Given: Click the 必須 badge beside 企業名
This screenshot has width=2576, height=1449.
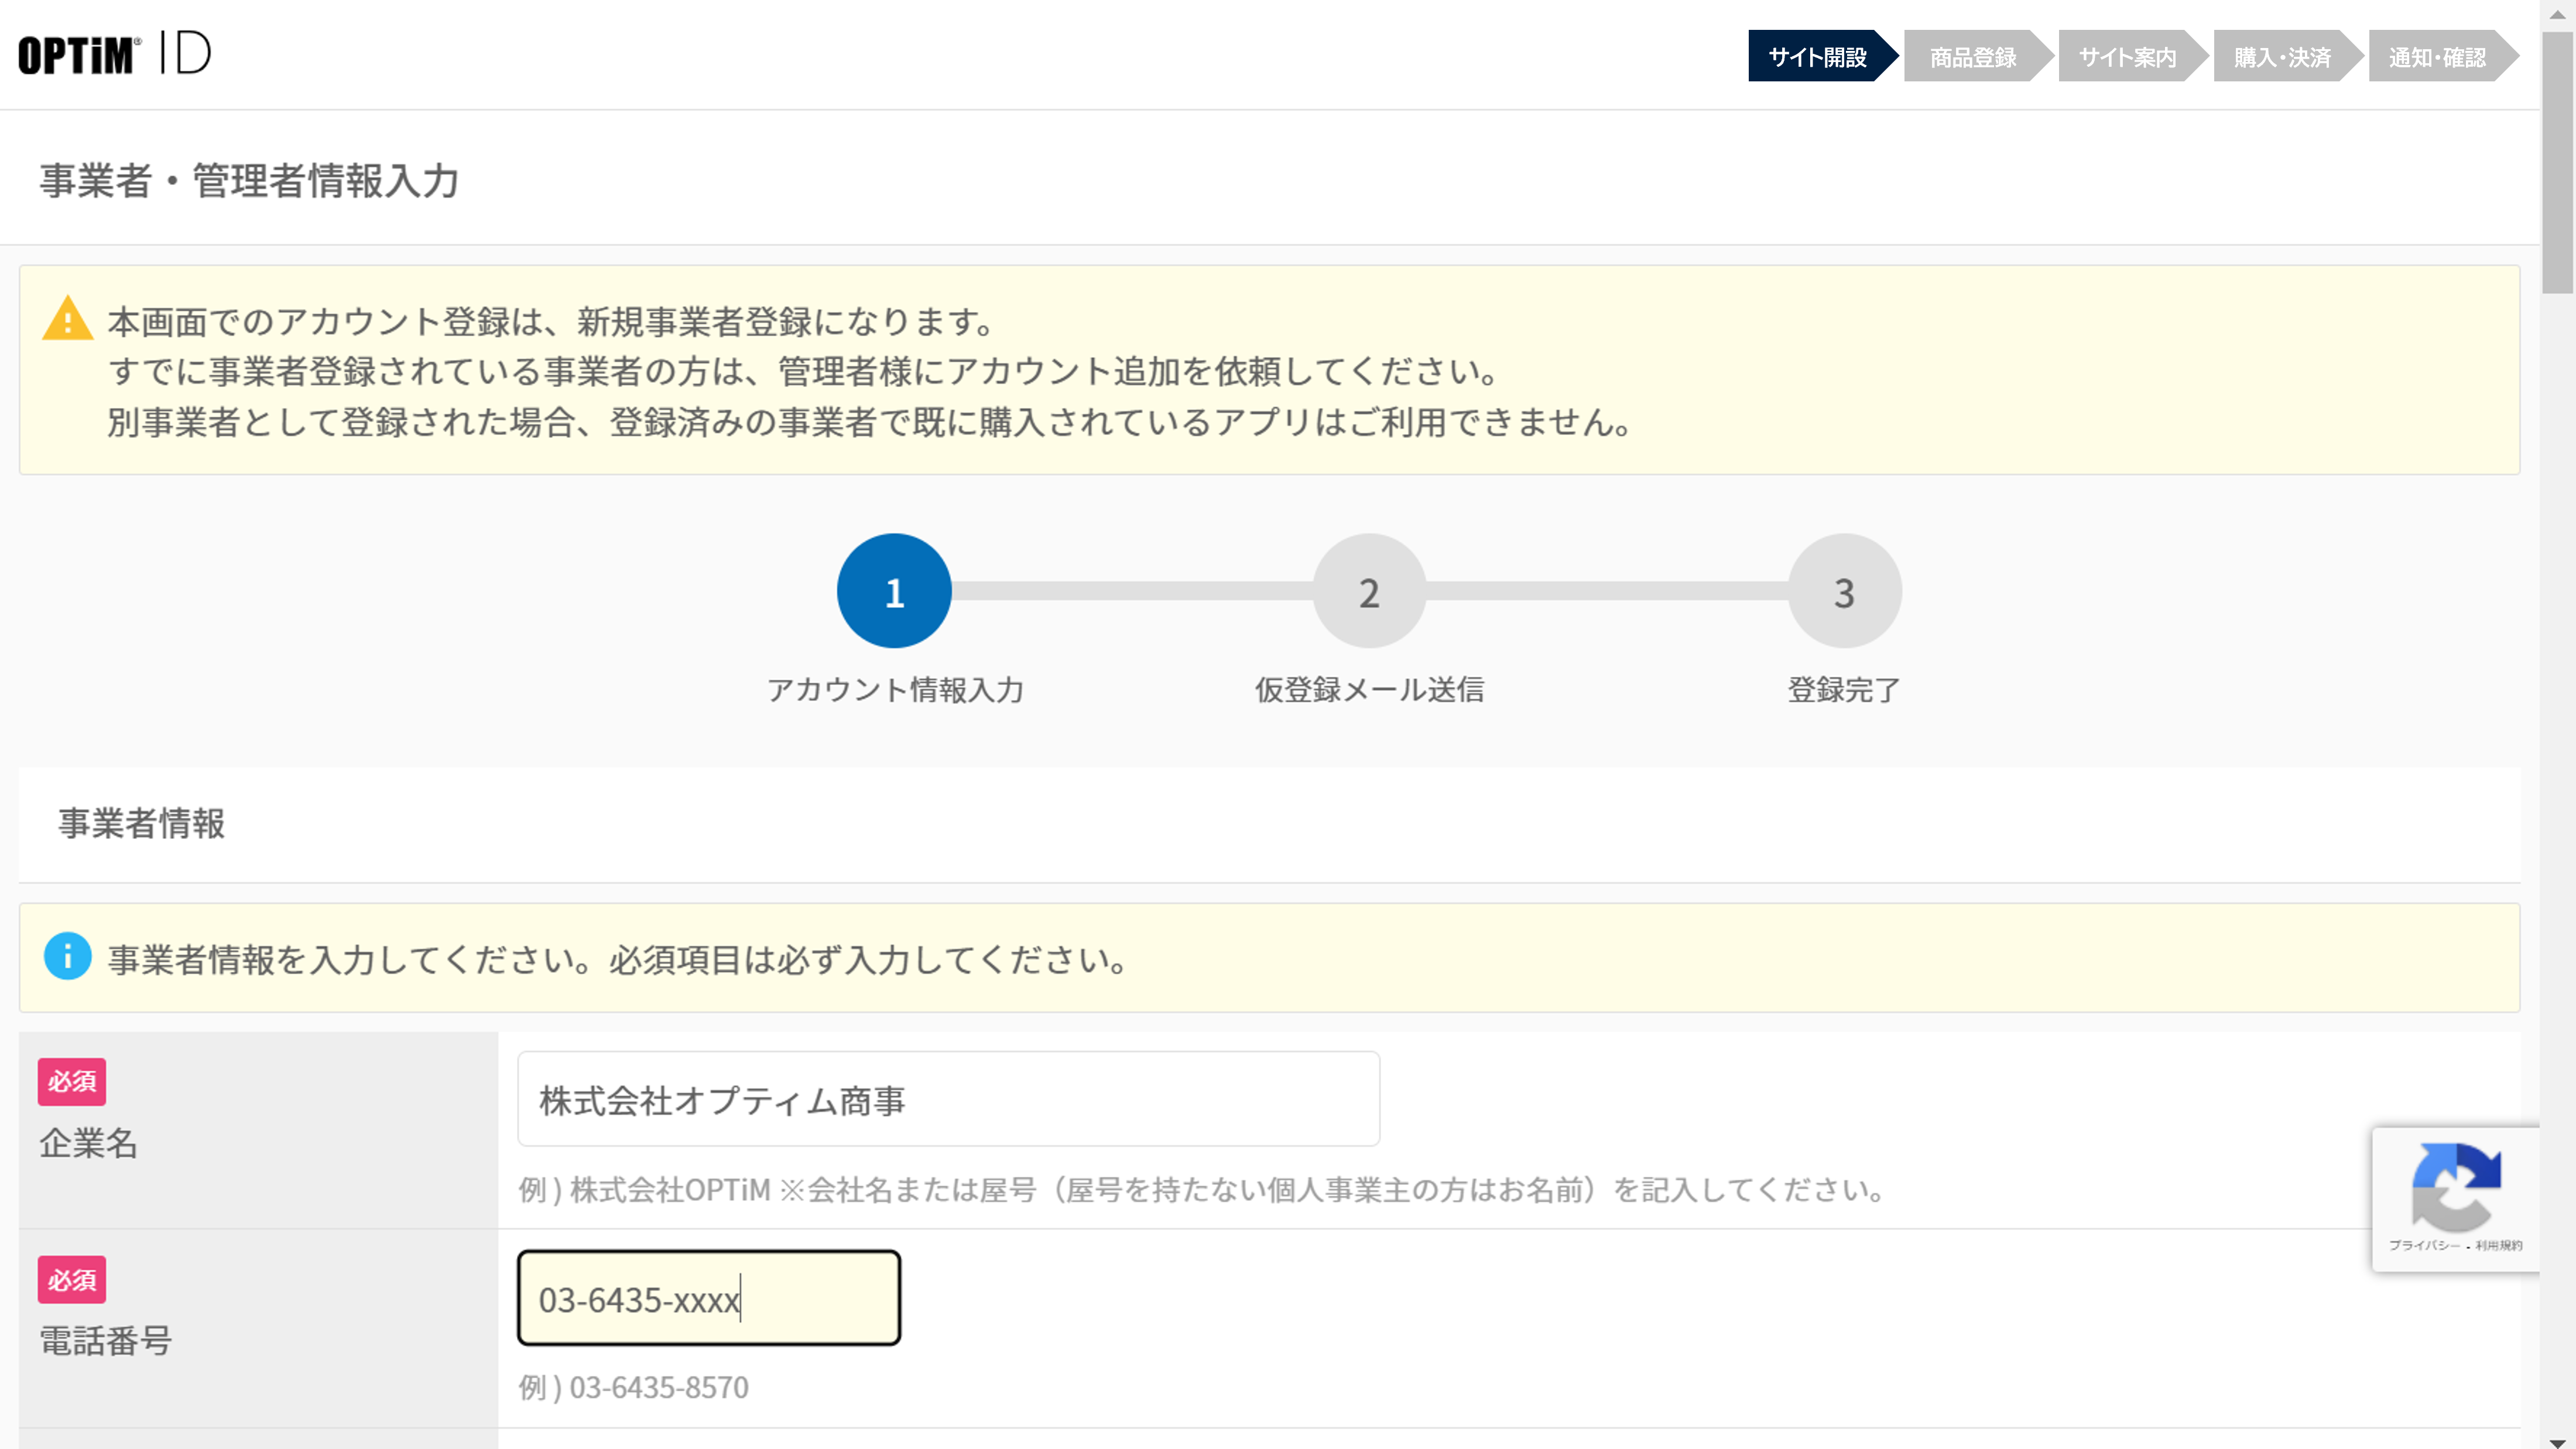Looking at the screenshot, I should tap(71, 1081).
